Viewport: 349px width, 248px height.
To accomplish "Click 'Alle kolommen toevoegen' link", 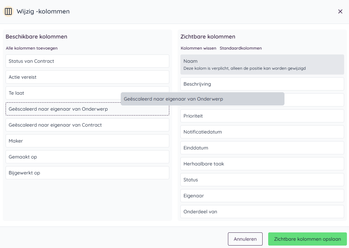I will tap(32, 48).
